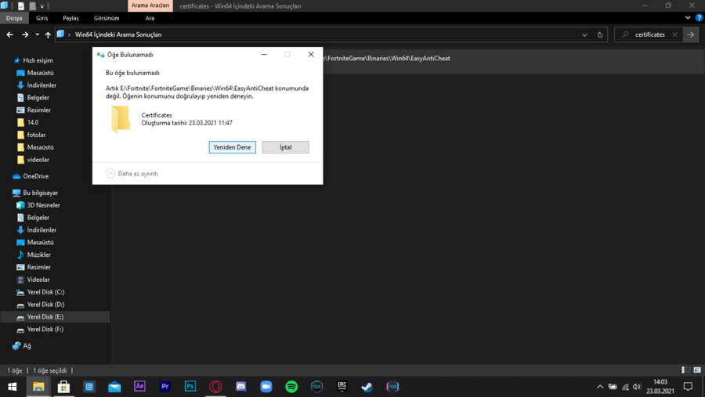705x397 pixels.
Task: Expand the address bar history dropdown
Action: (584, 34)
